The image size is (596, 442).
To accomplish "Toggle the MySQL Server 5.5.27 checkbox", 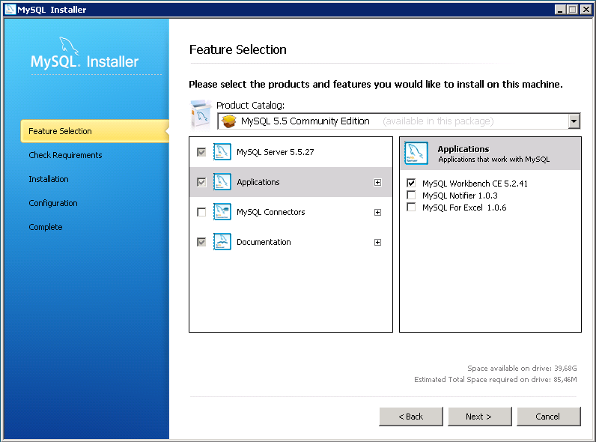I will tap(201, 152).
